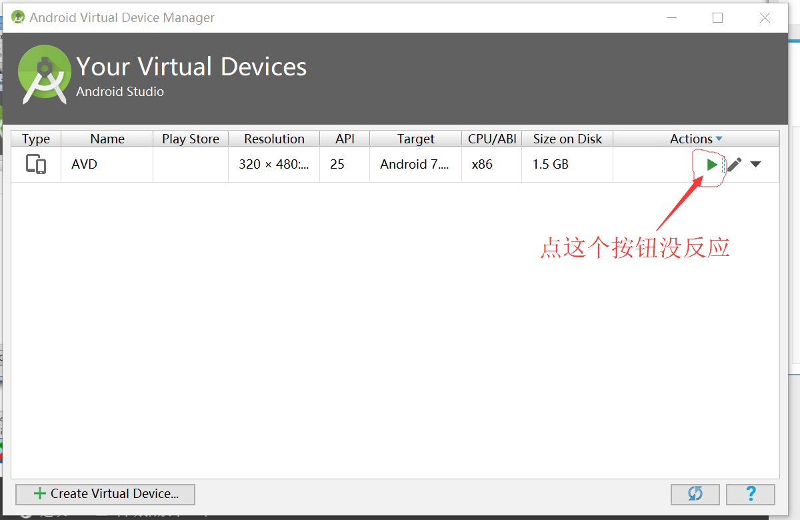Sort by the CPU/ABI column header
The width and height of the screenshot is (800, 520).
pos(492,139)
